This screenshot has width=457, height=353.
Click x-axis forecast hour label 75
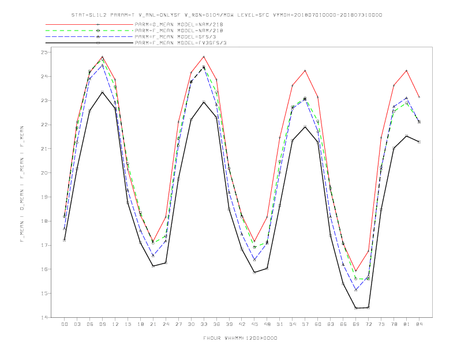[x=381, y=324]
